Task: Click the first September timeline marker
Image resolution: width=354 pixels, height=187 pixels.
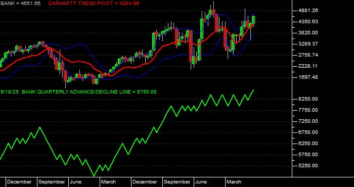Action: click(x=52, y=182)
